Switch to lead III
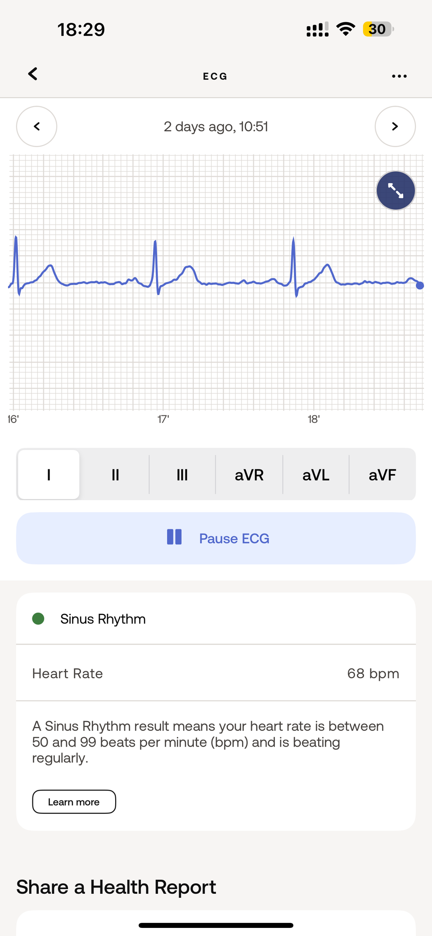432x936 pixels. point(182,475)
